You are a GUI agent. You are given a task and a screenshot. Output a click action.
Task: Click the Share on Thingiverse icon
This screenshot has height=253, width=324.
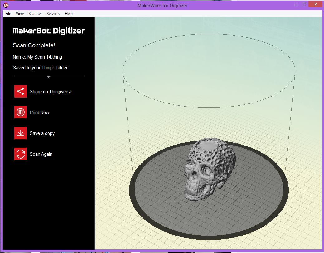[x=21, y=91]
